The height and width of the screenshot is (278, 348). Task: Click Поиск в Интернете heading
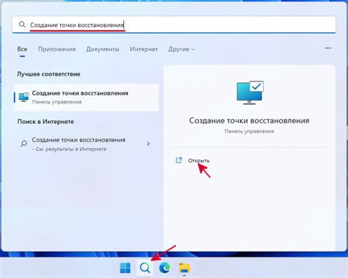(46, 122)
